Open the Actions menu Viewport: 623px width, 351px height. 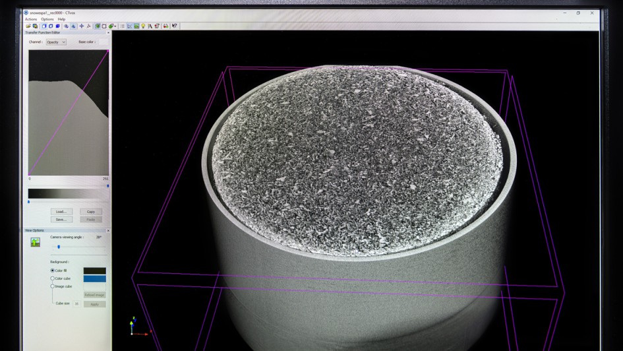pos(30,19)
